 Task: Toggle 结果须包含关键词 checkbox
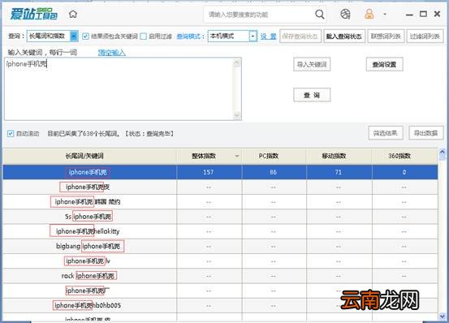pyautogui.click(x=85, y=37)
